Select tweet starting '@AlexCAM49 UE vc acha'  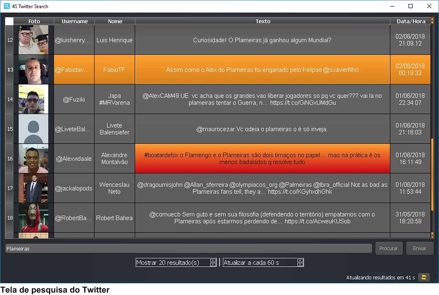pyautogui.click(x=263, y=99)
